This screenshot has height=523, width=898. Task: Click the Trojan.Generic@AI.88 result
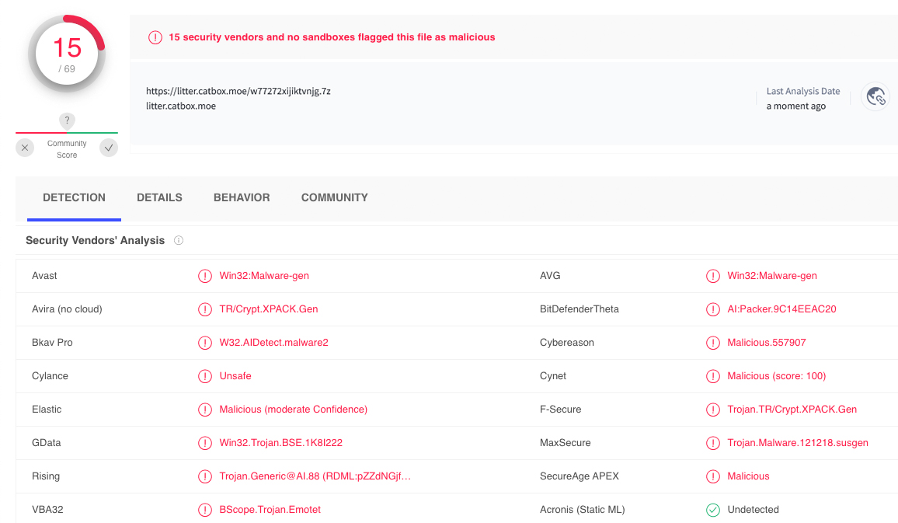pos(315,476)
